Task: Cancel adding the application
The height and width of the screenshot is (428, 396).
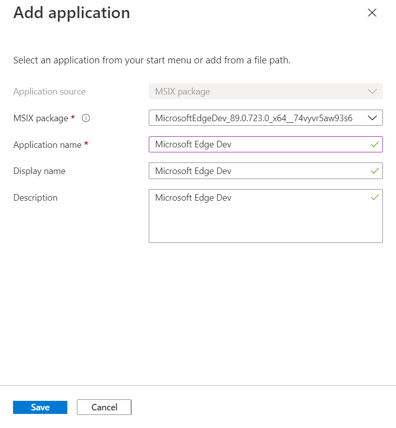Action: pyautogui.click(x=104, y=407)
